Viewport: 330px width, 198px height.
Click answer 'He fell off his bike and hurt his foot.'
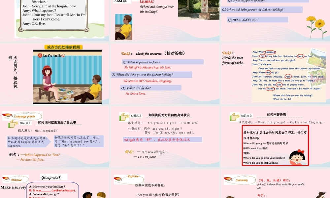147,67
